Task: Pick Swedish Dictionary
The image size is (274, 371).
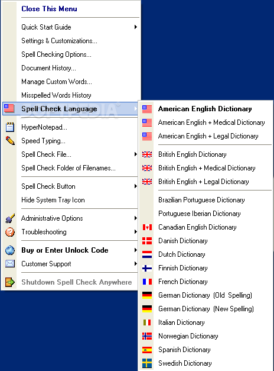Action: pyautogui.click(x=185, y=363)
